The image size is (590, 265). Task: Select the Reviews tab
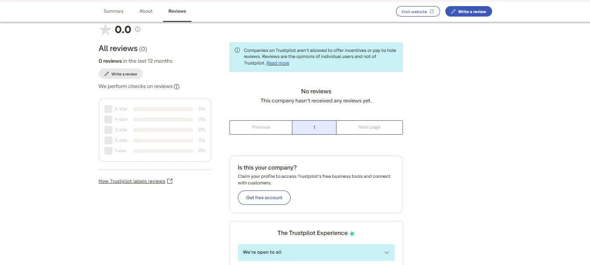177,11
